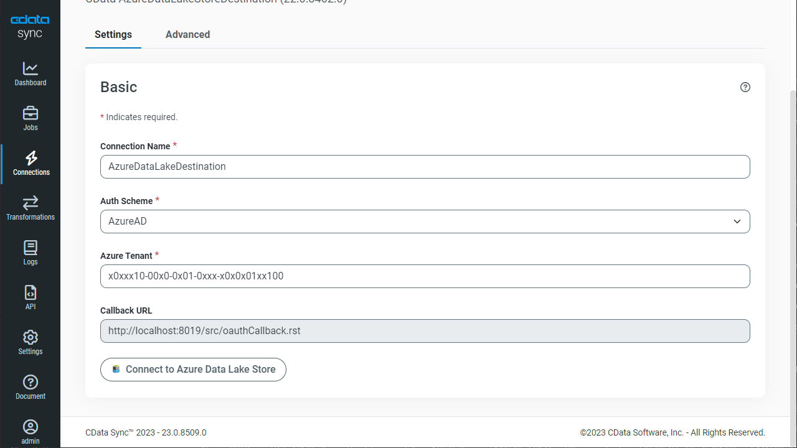Expand the Auth Scheme dropdown
This screenshot has height=448, width=797.
425,222
